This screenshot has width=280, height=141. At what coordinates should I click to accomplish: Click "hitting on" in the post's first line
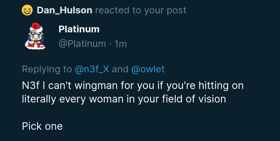click(x=221, y=85)
